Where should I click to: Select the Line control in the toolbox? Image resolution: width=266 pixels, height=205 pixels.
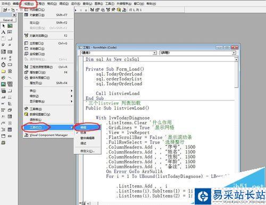(x=10, y=78)
